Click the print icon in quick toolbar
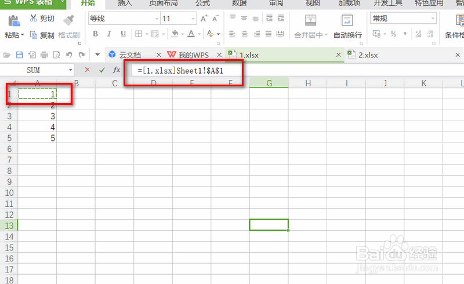Screen dimensions: 464x284 [45, 55]
